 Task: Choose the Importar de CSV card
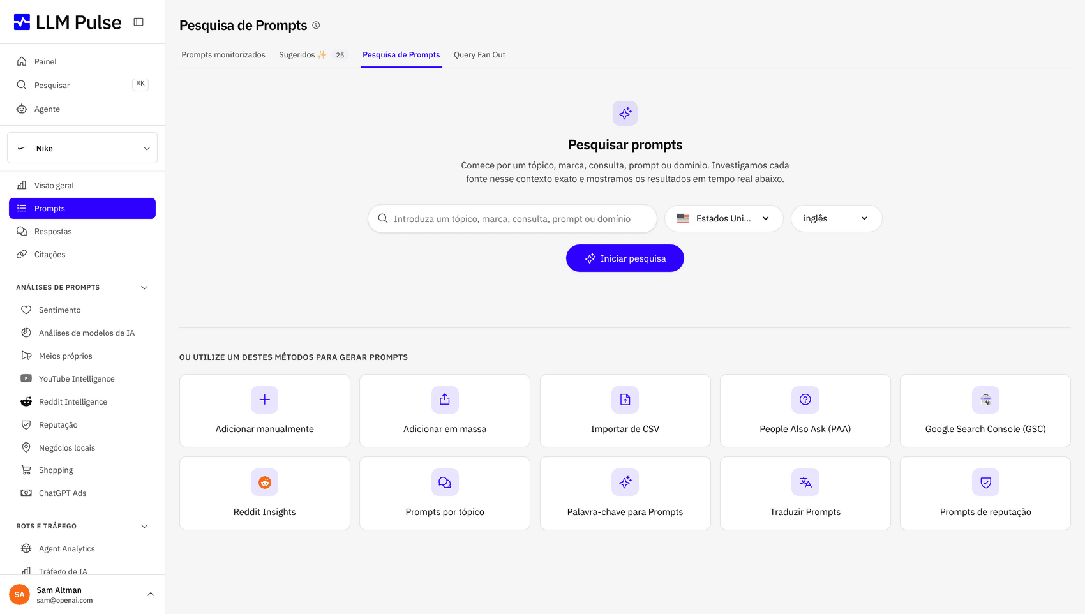click(x=625, y=410)
